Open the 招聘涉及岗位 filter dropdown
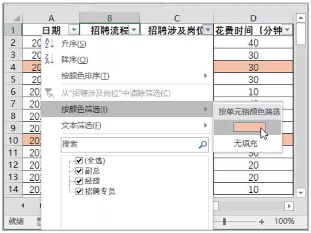Viewport: 311px width, 233px height. [208, 30]
